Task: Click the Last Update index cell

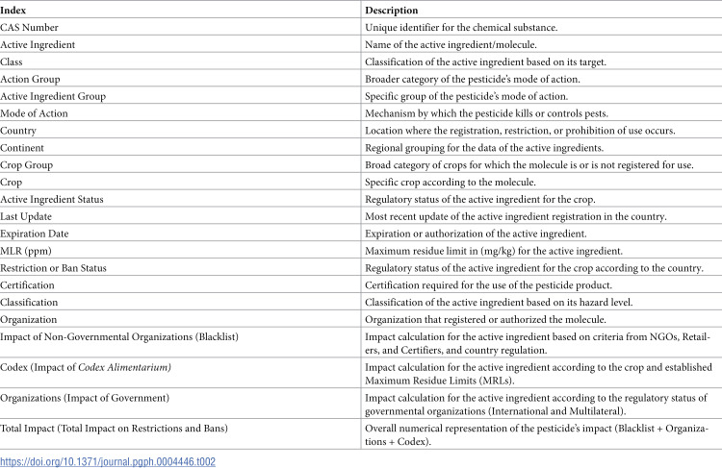Action: pyautogui.click(x=26, y=216)
